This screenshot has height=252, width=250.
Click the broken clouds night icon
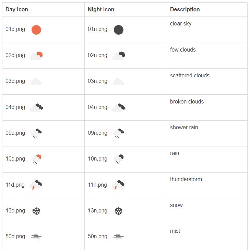(119, 108)
